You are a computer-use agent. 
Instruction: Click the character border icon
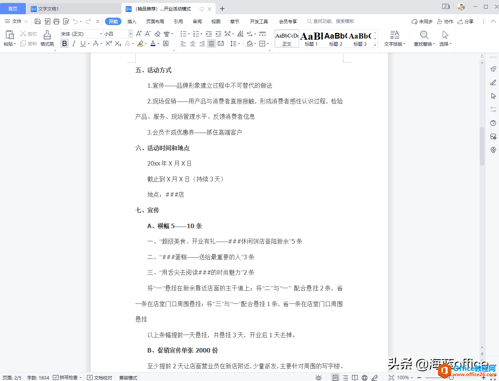tap(166, 43)
